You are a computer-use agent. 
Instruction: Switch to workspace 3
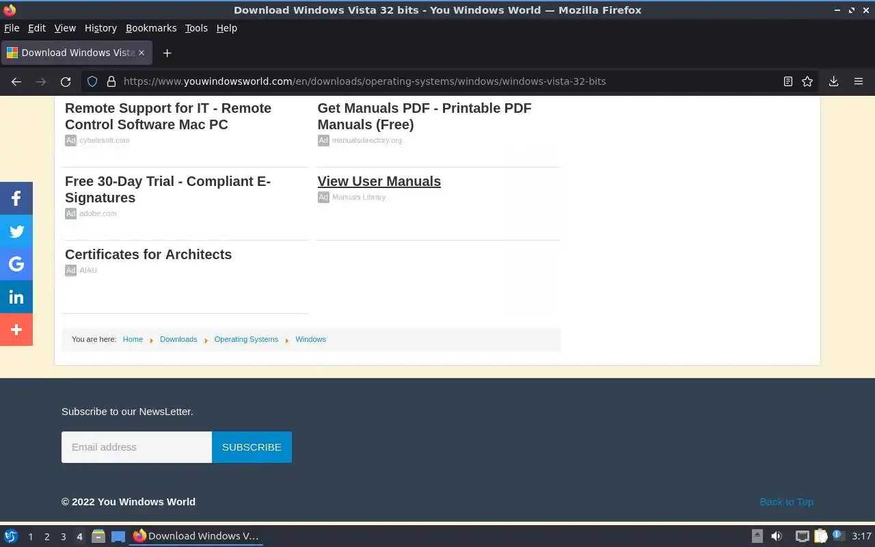63,537
